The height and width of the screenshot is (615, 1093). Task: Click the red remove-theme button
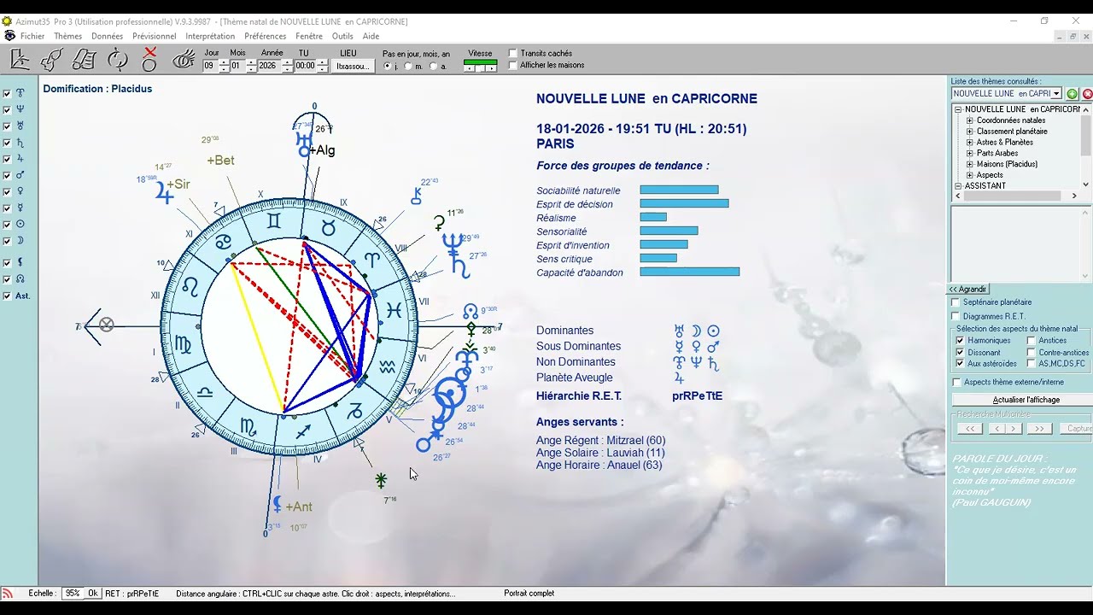pos(1087,94)
